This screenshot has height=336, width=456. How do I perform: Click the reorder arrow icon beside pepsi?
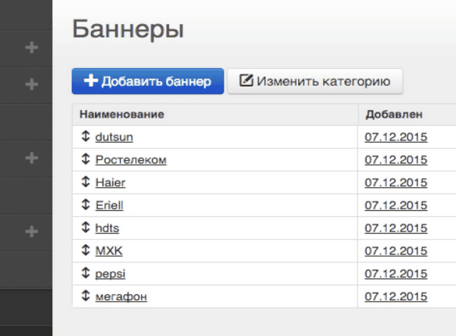coord(86,272)
